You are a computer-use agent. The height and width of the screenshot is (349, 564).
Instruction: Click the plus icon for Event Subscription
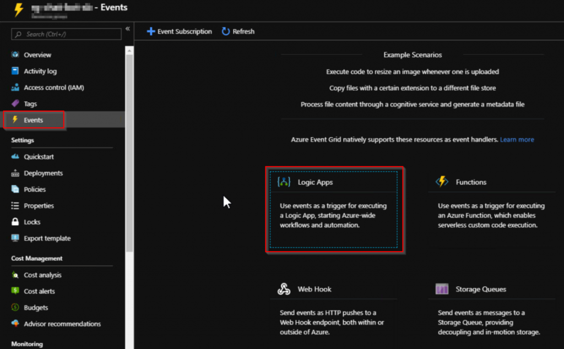tap(151, 31)
